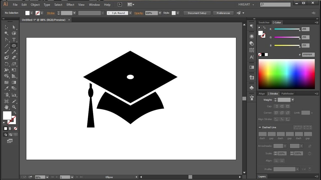Select the Type tool
321x180 pixels.
point(14,40)
